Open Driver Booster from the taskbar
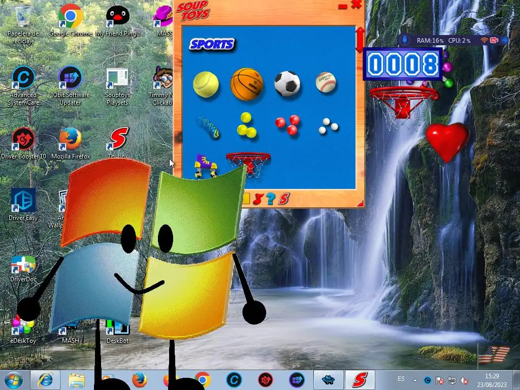 (265, 380)
